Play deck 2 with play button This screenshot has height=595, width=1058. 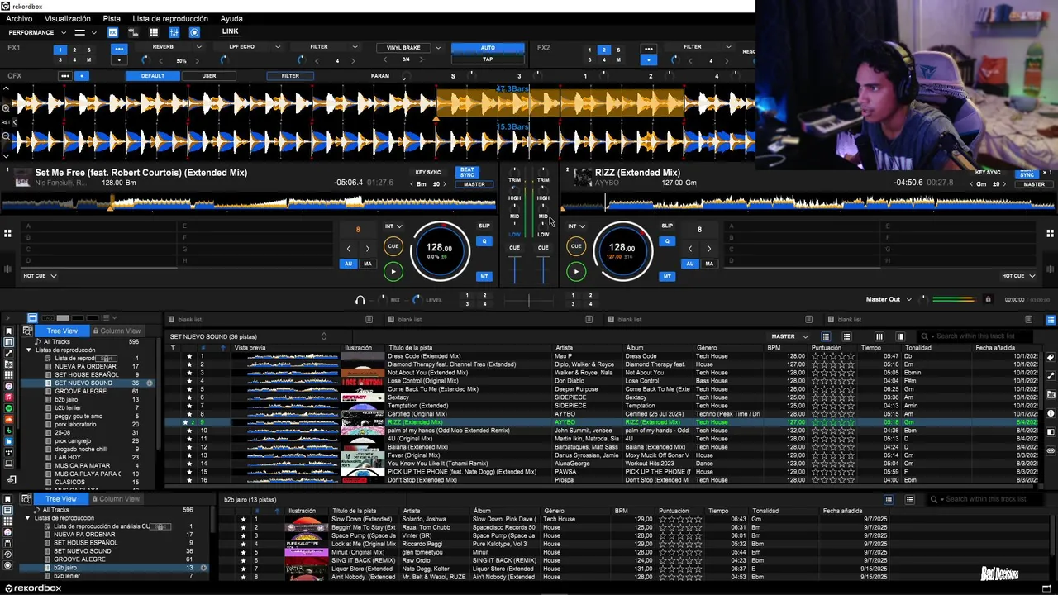pos(576,271)
